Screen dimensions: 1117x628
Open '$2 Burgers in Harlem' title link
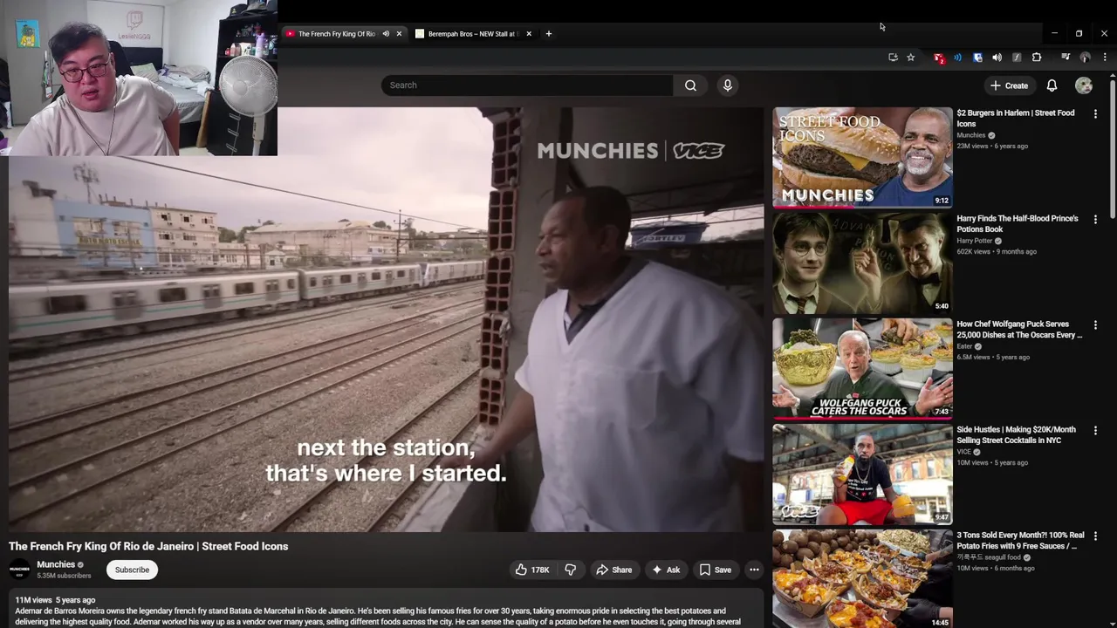pyautogui.click(x=1016, y=119)
